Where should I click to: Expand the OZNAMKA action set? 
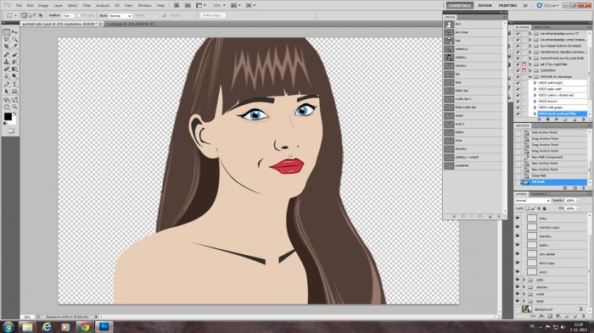coord(530,70)
